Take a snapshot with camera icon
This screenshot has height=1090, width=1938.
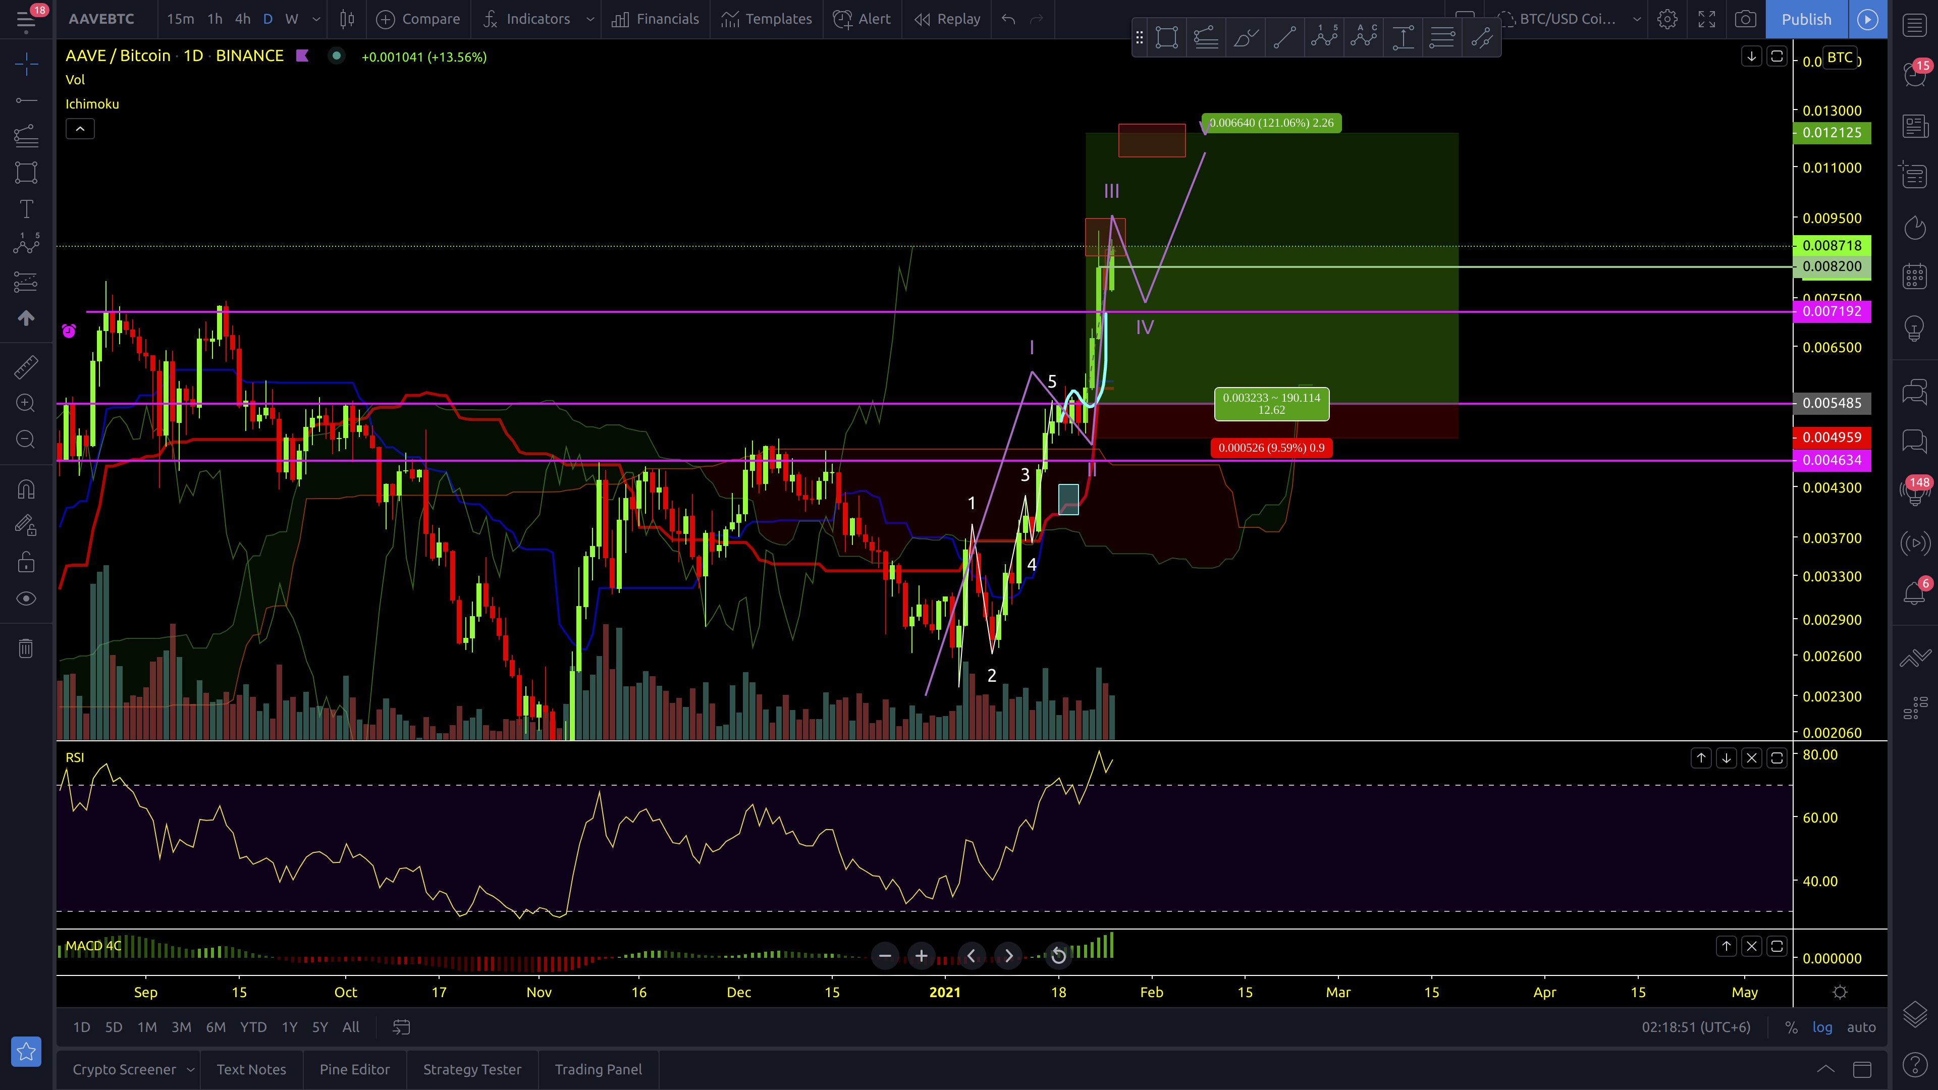1745,19
